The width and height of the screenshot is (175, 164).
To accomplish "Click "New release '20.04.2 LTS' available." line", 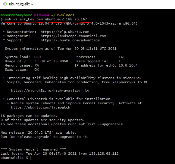I will pos(38,133).
